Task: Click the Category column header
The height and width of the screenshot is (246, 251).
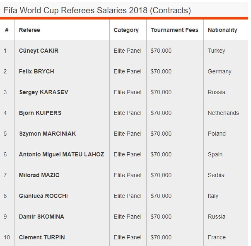Action: [x=126, y=30]
